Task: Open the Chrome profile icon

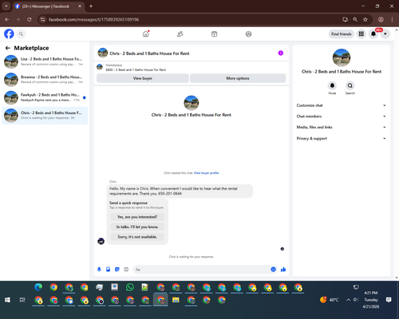Action: pyautogui.click(x=381, y=19)
